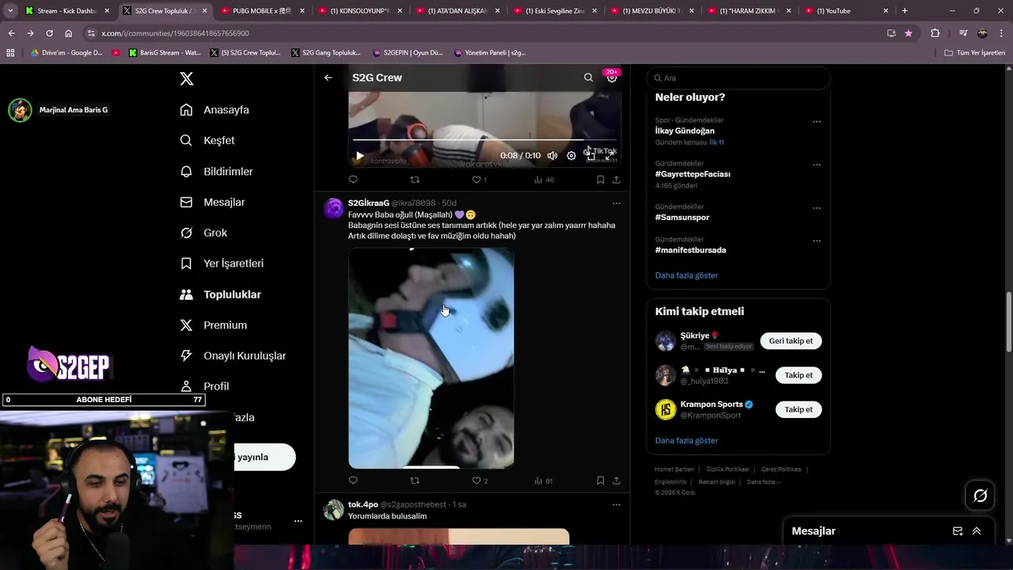Expand the Mesajlar drawer
This screenshot has width=1013, height=570.
coord(977,531)
